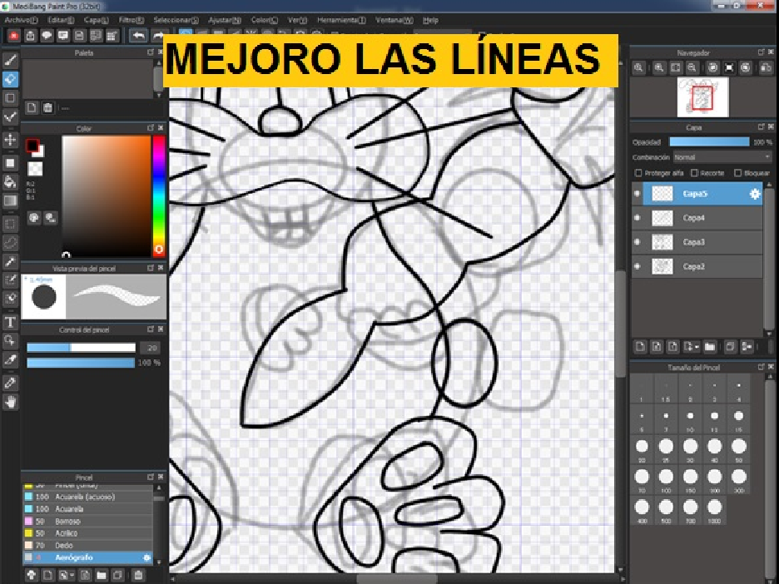Pick a shade in the color gradient square
Screen dimensions: 779x584
pos(106,195)
